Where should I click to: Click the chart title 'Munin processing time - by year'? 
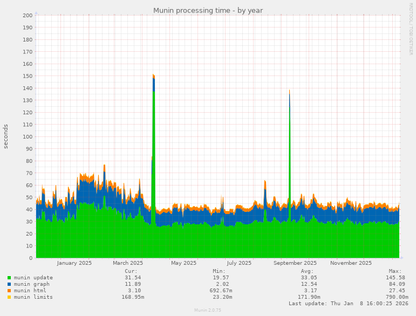[x=208, y=11]
